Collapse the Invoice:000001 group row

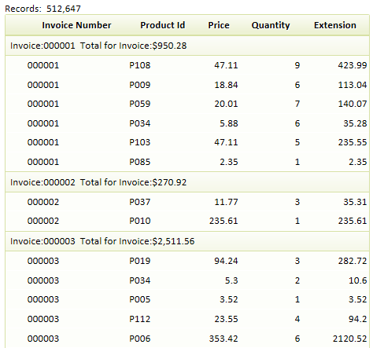(x=187, y=46)
